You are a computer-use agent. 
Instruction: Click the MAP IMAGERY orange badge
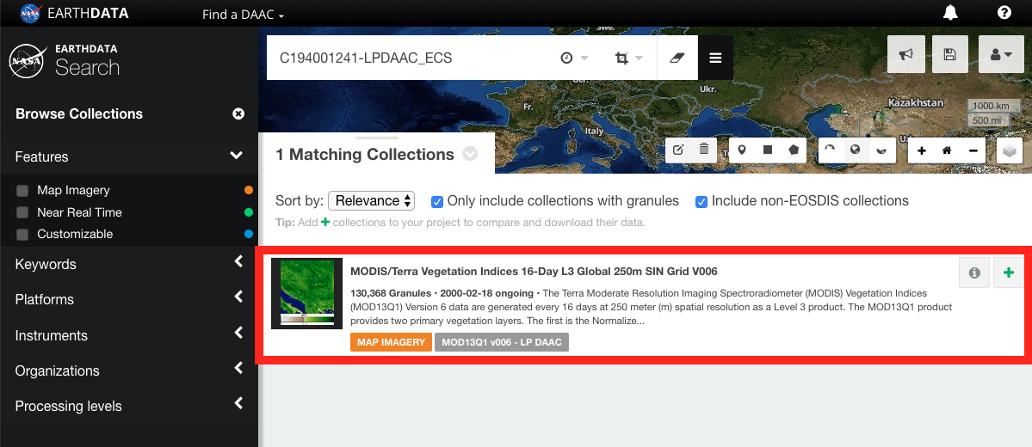(x=391, y=342)
